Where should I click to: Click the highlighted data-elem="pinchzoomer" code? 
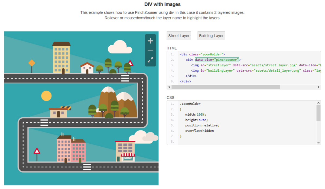click(217, 60)
